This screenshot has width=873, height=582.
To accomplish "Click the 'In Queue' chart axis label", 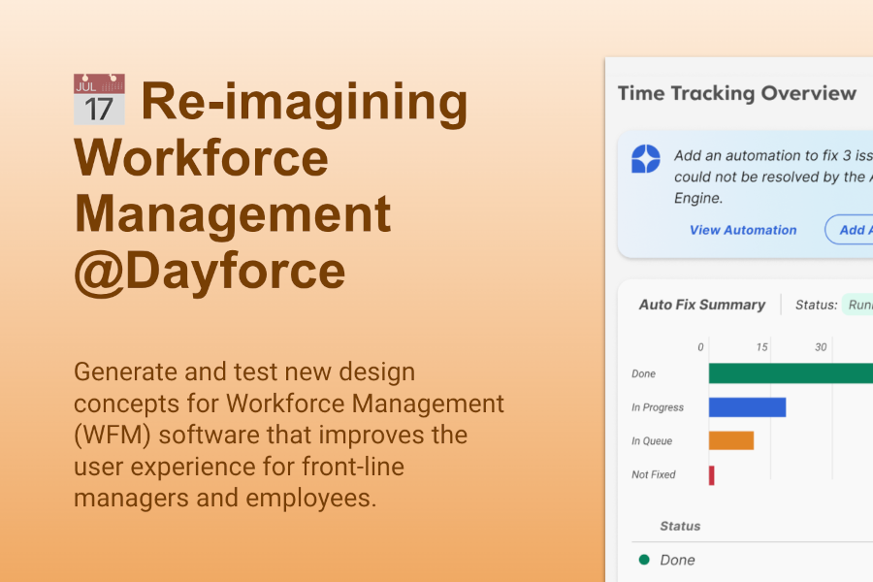I will point(652,441).
